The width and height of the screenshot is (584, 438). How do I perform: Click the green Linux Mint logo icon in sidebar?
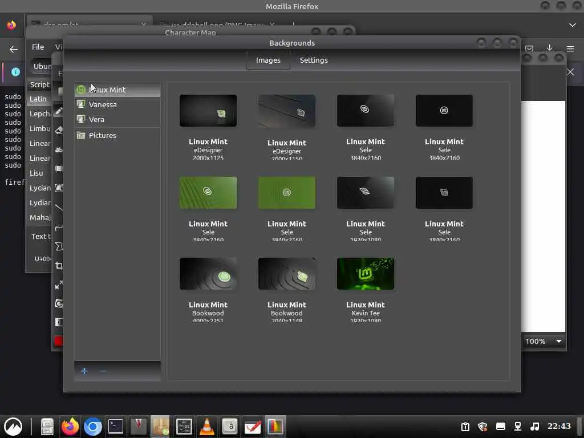pyautogui.click(x=81, y=90)
